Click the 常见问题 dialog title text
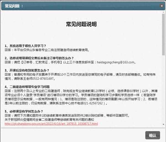This screenshot has height=142, width=166. 14,6
